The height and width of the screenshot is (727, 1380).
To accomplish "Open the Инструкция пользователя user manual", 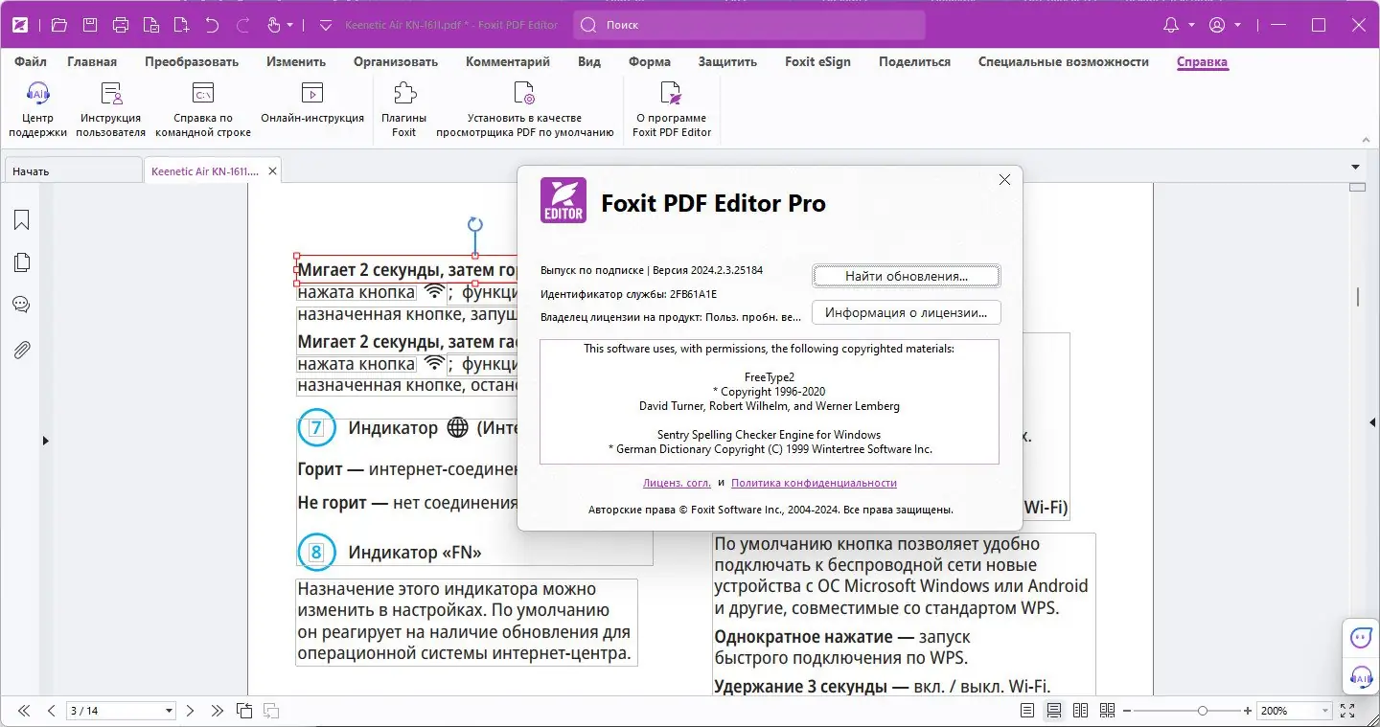I will click(108, 105).
